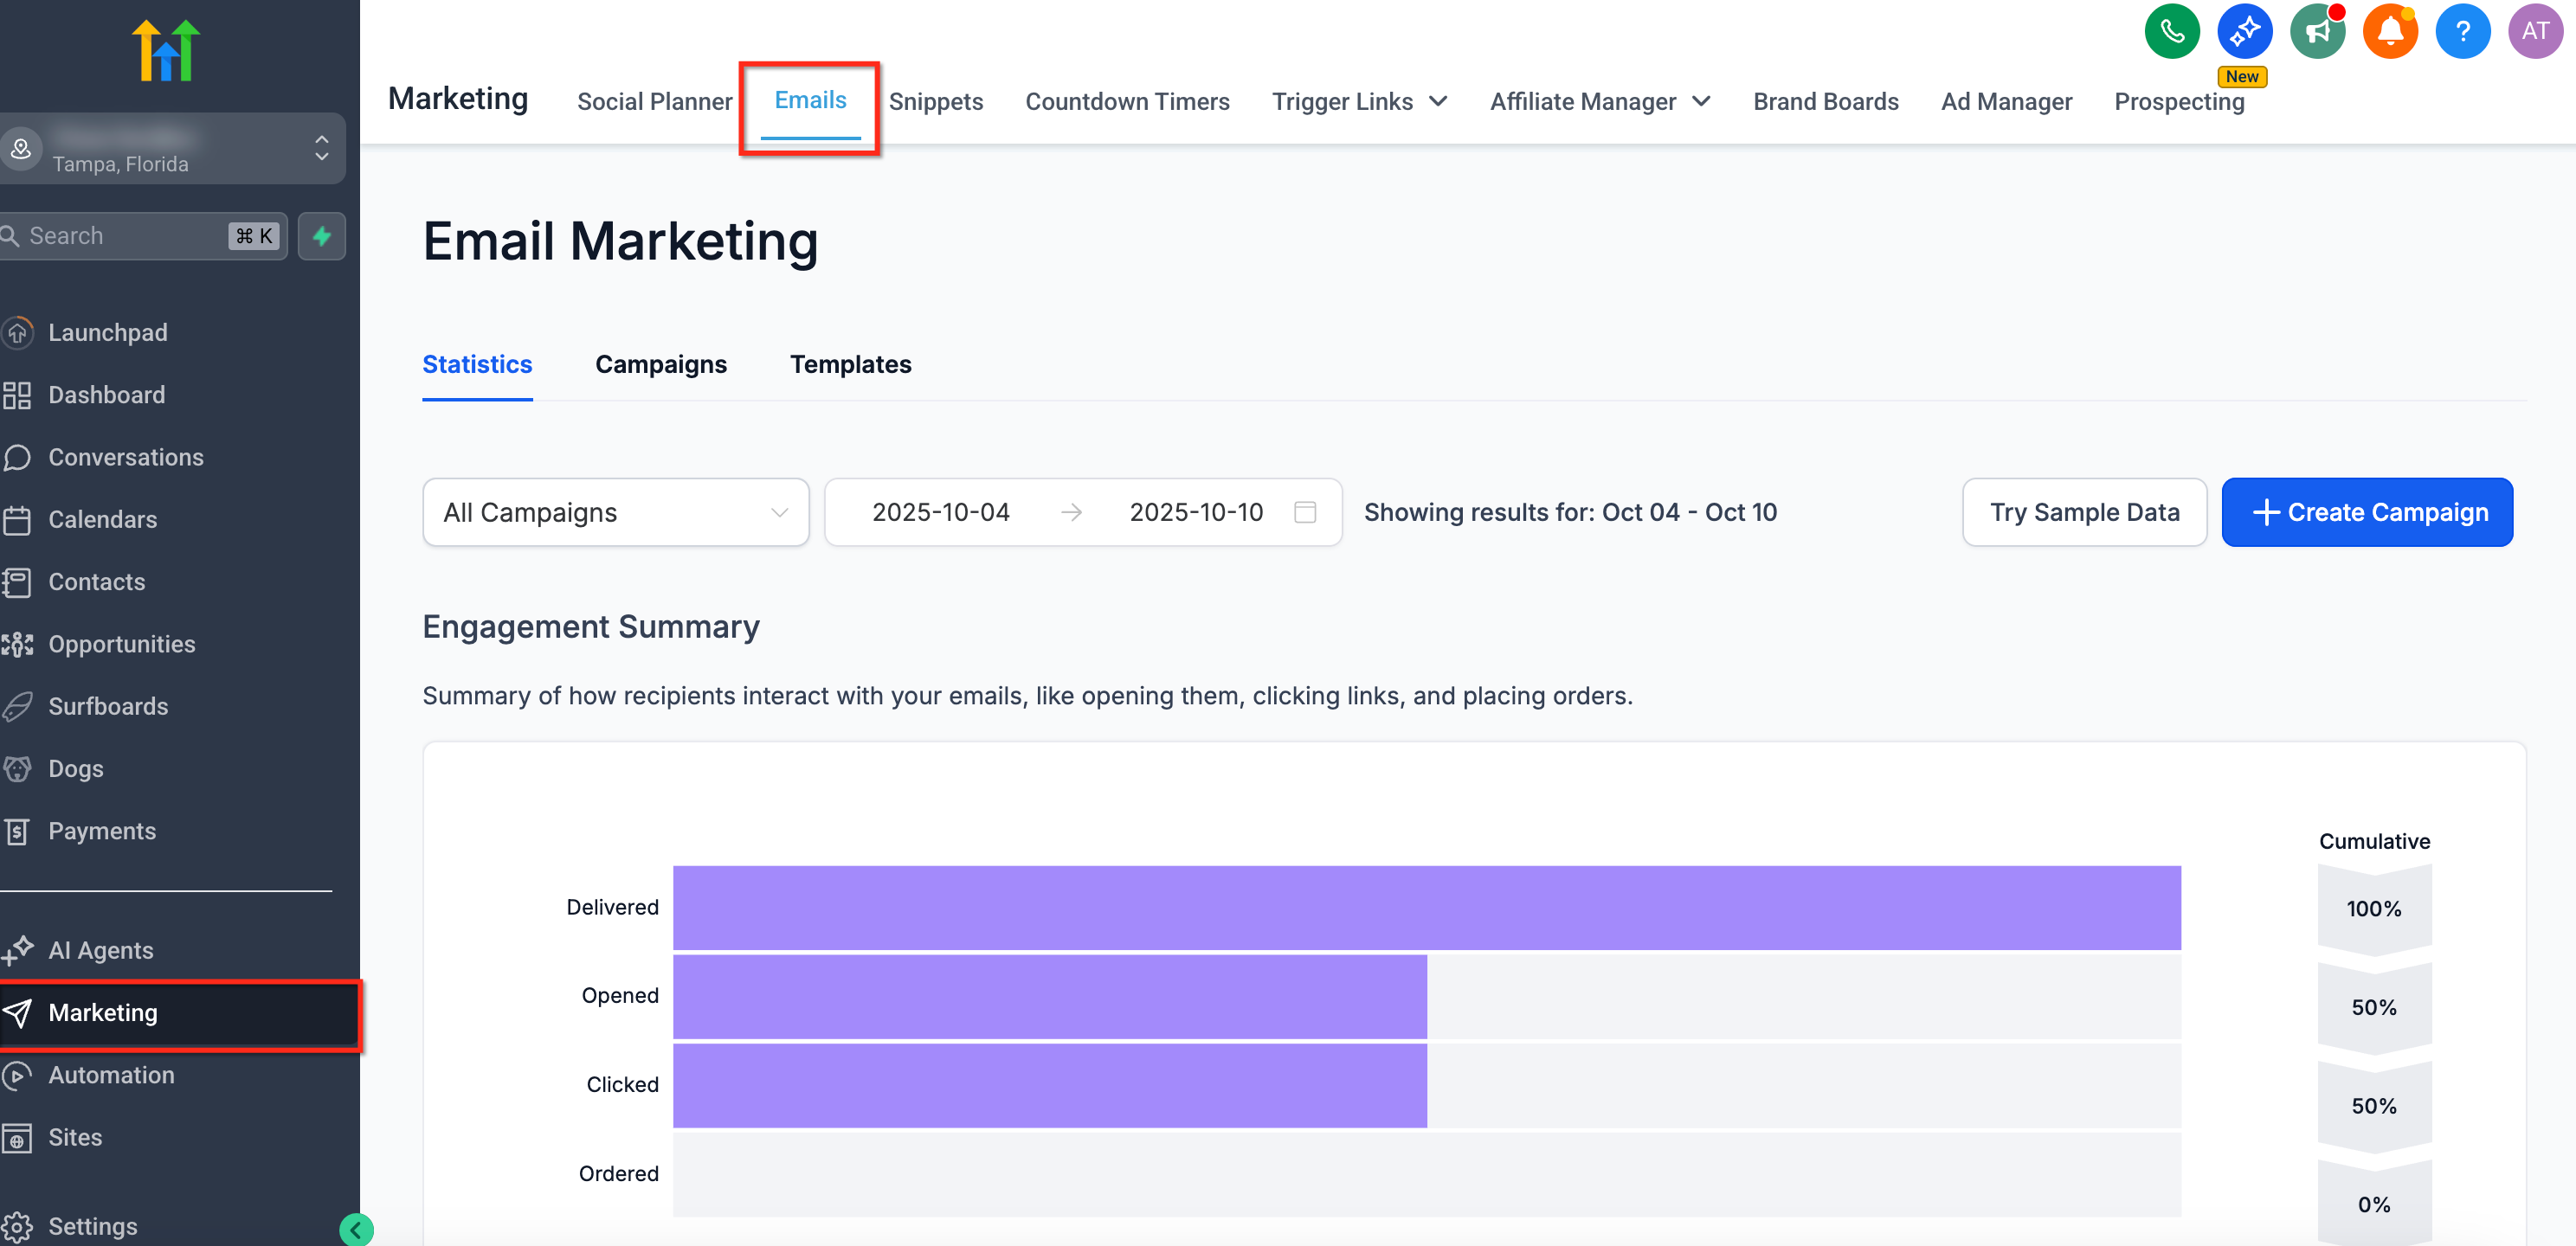This screenshot has height=1246, width=2576.
Task: Open the Tampa, Florida account switcher
Action: (170, 149)
